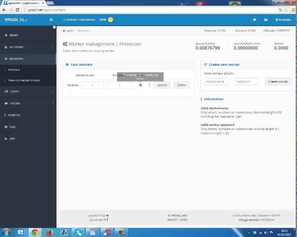Click the XPM Primecoin coin icon
Image resolution: width=297 pixels, height=237 pixels.
(x=111, y=20)
